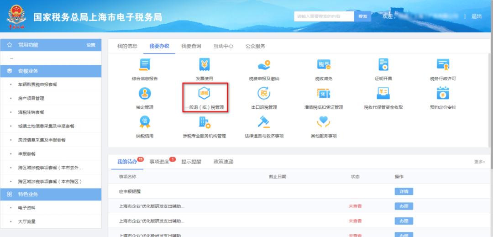Open 出口退税管理 icon
The height and width of the screenshot is (237, 493).
click(x=264, y=94)
